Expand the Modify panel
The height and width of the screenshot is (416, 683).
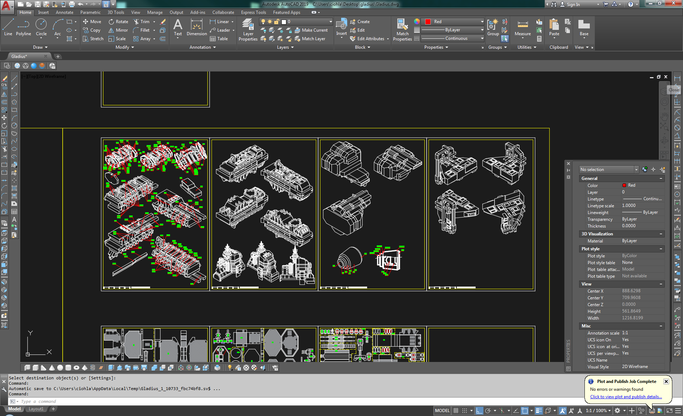click(x=125, y=47)
